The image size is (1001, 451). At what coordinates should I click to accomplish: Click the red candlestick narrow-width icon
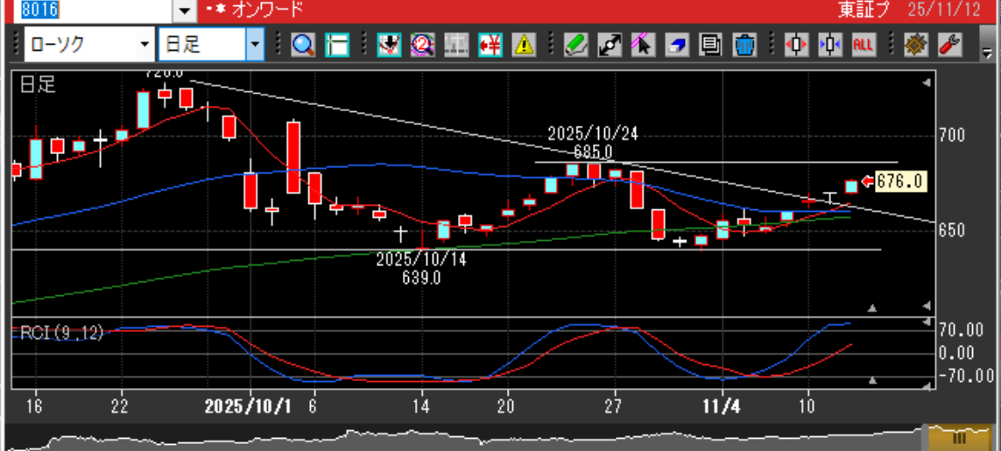click(x=795, y=44)
